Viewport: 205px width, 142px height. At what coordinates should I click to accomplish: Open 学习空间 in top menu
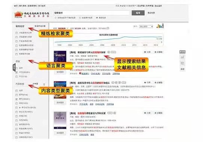[x=42, y=6]
